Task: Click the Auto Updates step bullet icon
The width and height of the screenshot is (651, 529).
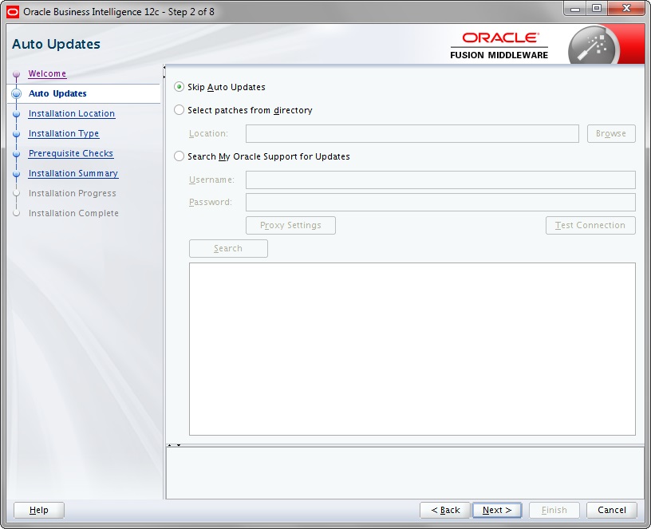Action: (x=16, y=94)
